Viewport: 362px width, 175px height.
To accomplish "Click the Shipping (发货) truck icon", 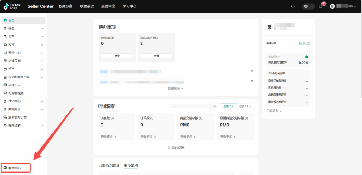I will [5, 45].
